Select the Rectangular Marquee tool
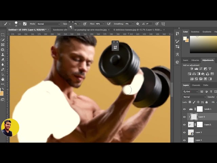The height and width of the screenshot is (163, 217). (x=2, y=35)
